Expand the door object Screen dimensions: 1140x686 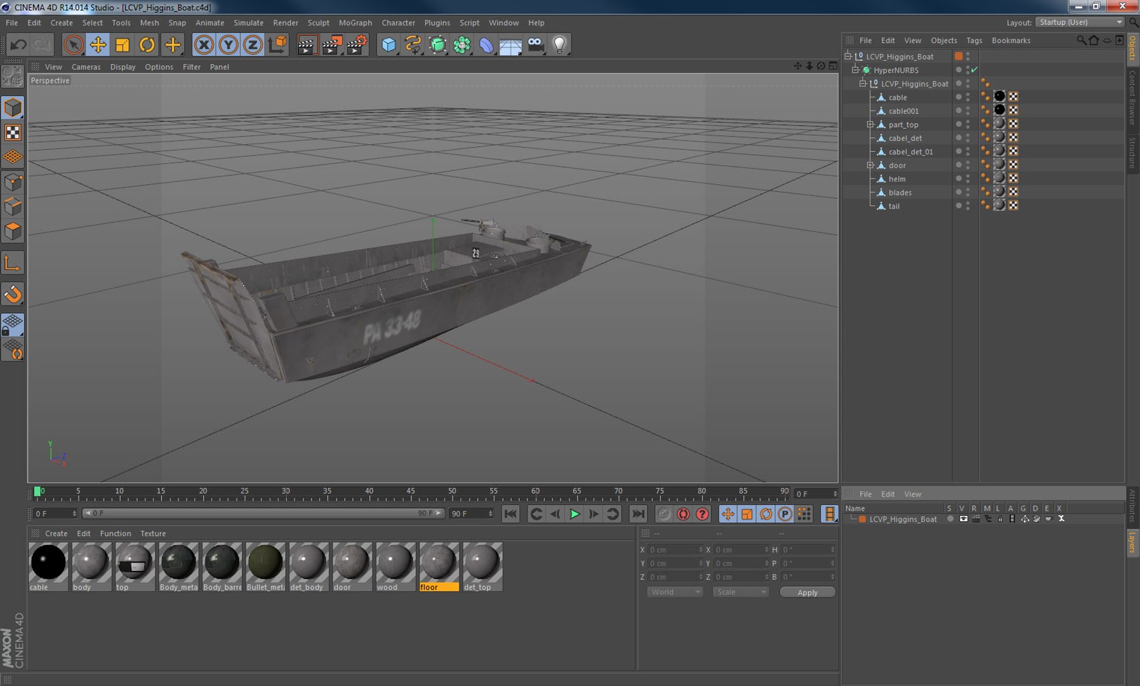coord(870,165)
